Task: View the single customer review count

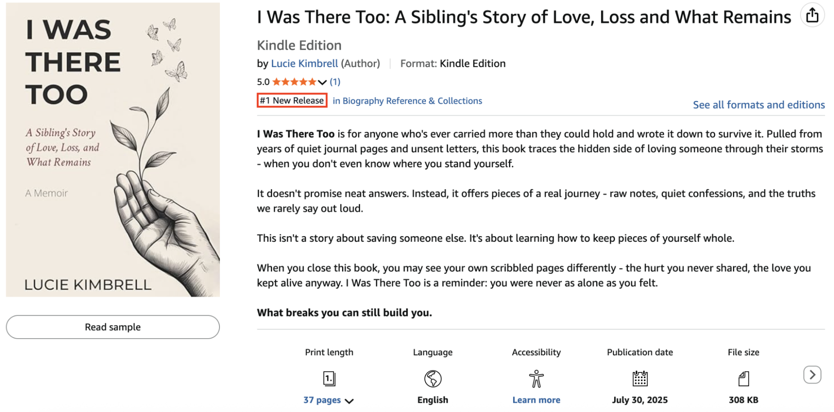Action: click(x=335, y=82)
